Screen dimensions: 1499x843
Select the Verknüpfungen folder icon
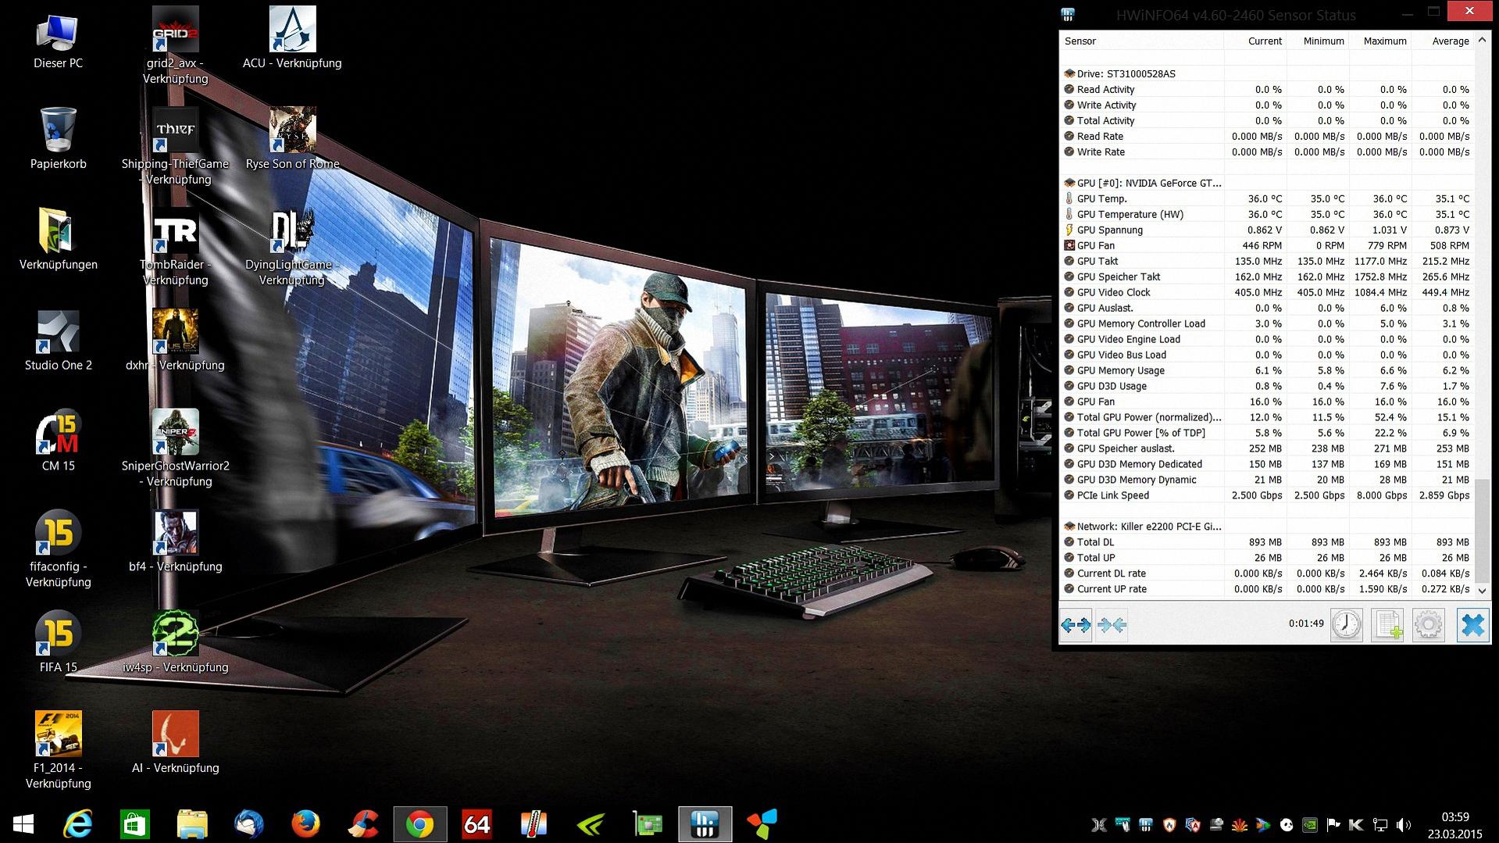[58, 231]
